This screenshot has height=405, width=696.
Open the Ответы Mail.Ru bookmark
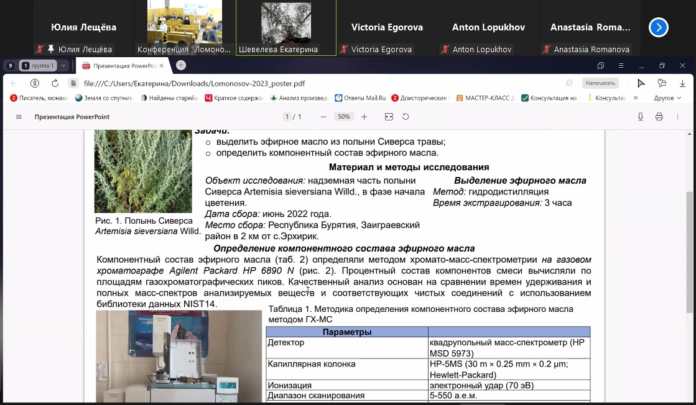click(x=360, y=98)
